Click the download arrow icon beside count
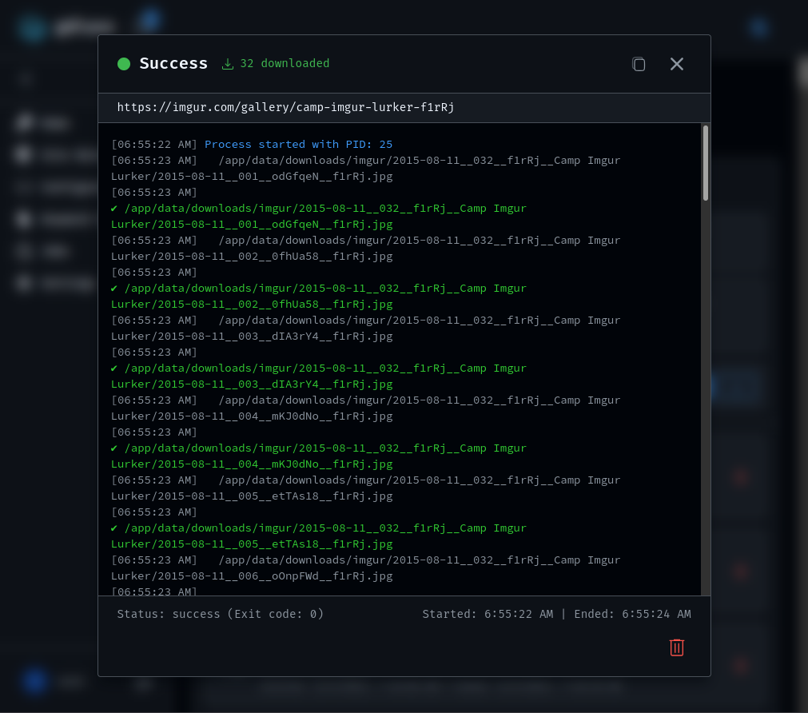 [228, 64]
